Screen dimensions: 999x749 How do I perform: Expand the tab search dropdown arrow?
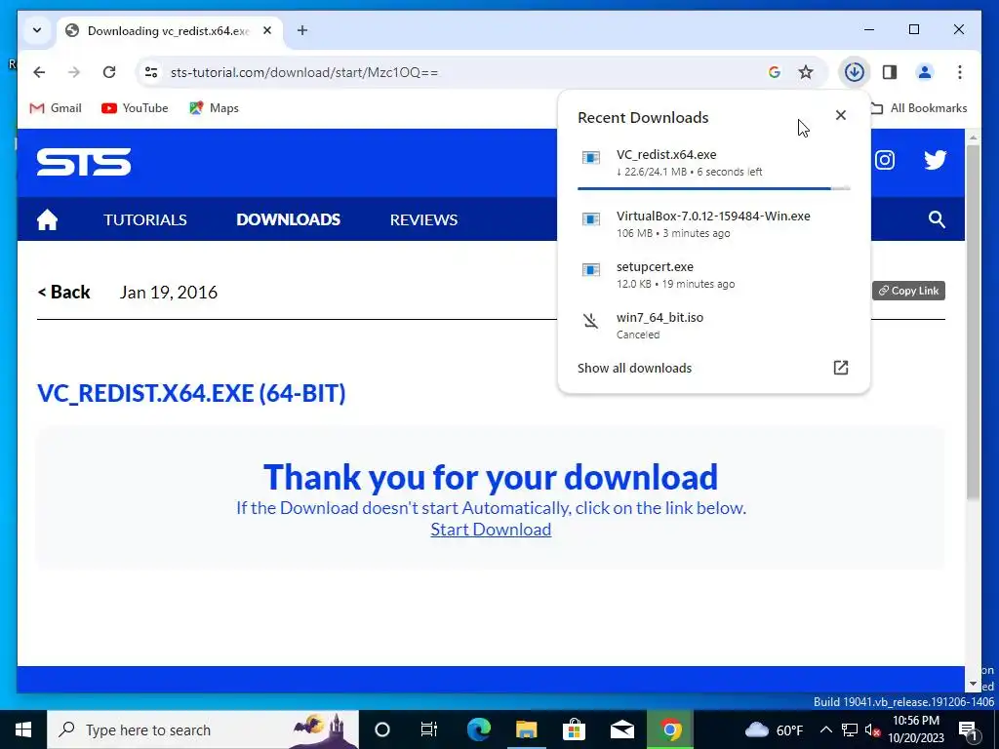(x=37, y=30)
